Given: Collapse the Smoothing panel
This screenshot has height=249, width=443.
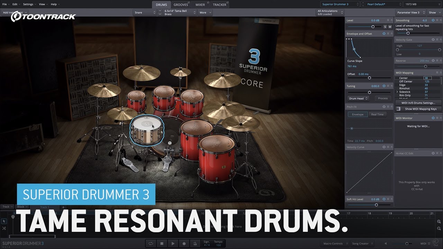Looking at the screenshot, I should (440, 20).
